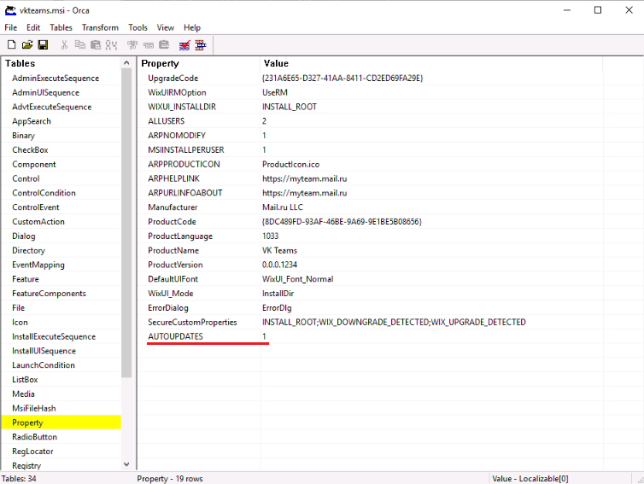
Task: Click the ARPHELPLINK value https://myteam.mail.ru
Action: [303, 178]
